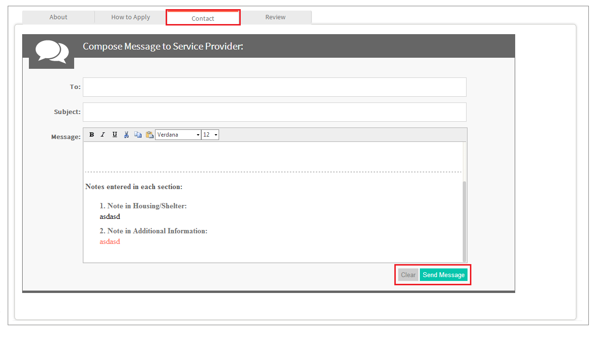
Task: Click the Paste clipboard icon
Action: coord(149,135)
